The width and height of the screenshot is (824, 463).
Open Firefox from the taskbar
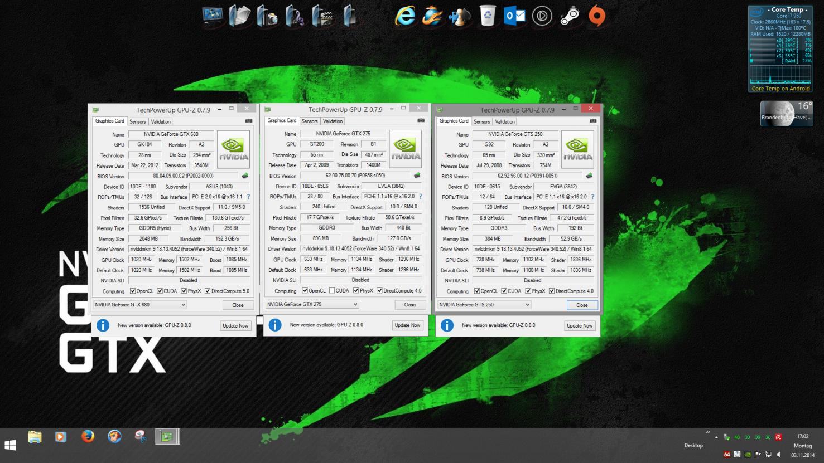[x=88, y=436]
